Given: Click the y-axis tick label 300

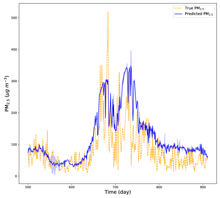Looking at the screenshot, I should point(14,81).
